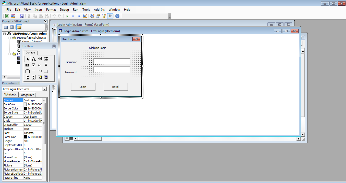
Task: Open the Object Browser toolbar icon
Action: pos(104,16)
